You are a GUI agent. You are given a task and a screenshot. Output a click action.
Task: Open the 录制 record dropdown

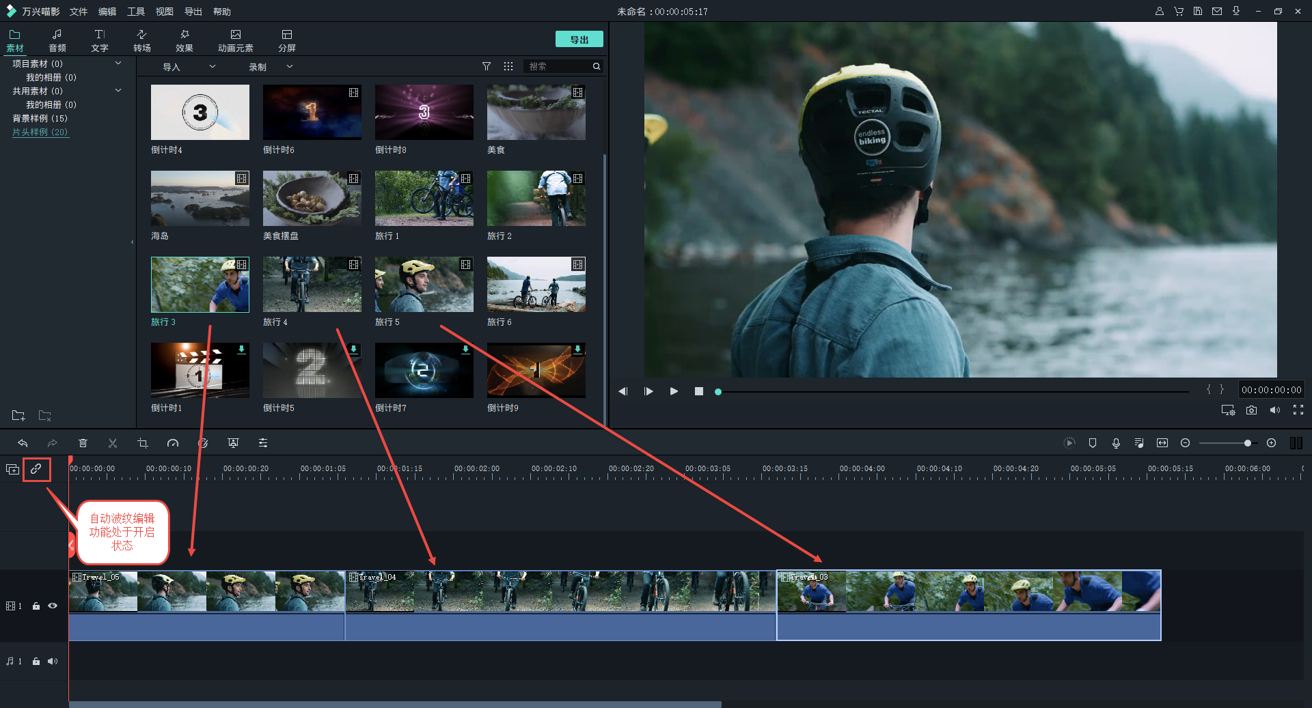point(290,67)
